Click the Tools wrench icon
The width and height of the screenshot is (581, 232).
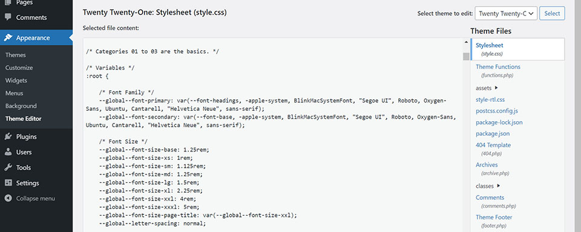[8, 168]
